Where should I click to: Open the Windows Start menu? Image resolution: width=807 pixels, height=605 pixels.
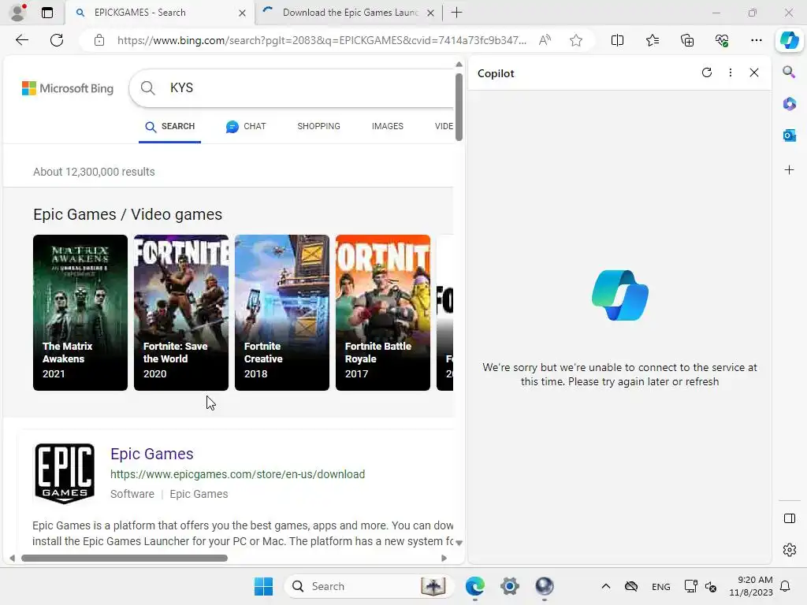pyautogui.click(x=263, y=586)
